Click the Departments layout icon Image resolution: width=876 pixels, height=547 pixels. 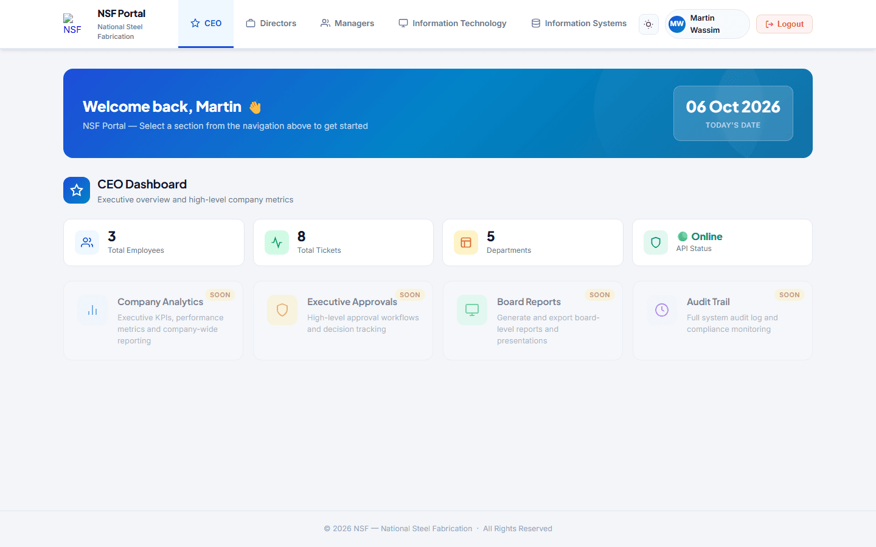point(466,243)
